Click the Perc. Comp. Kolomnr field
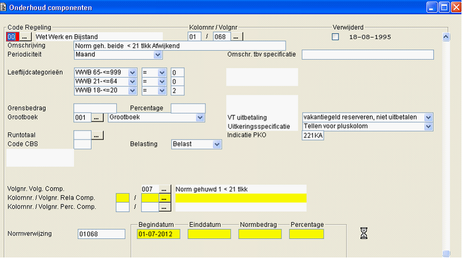 point(123,207)
